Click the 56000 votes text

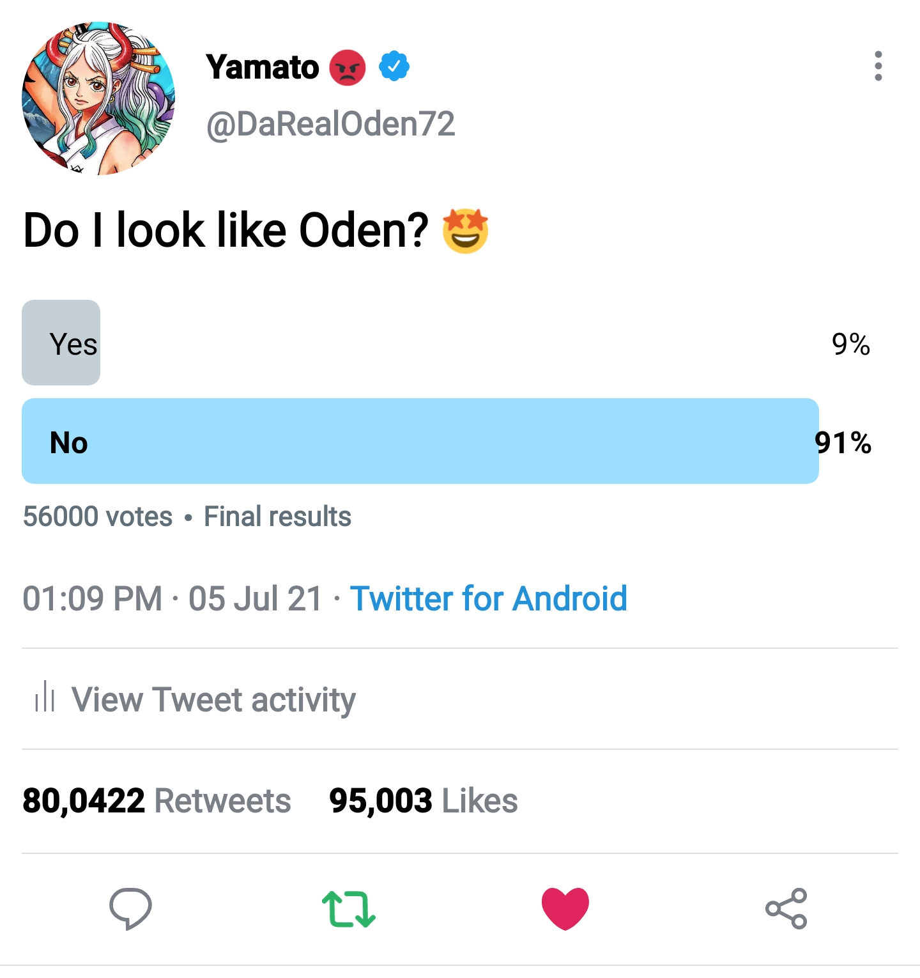[x=98, y=516]
